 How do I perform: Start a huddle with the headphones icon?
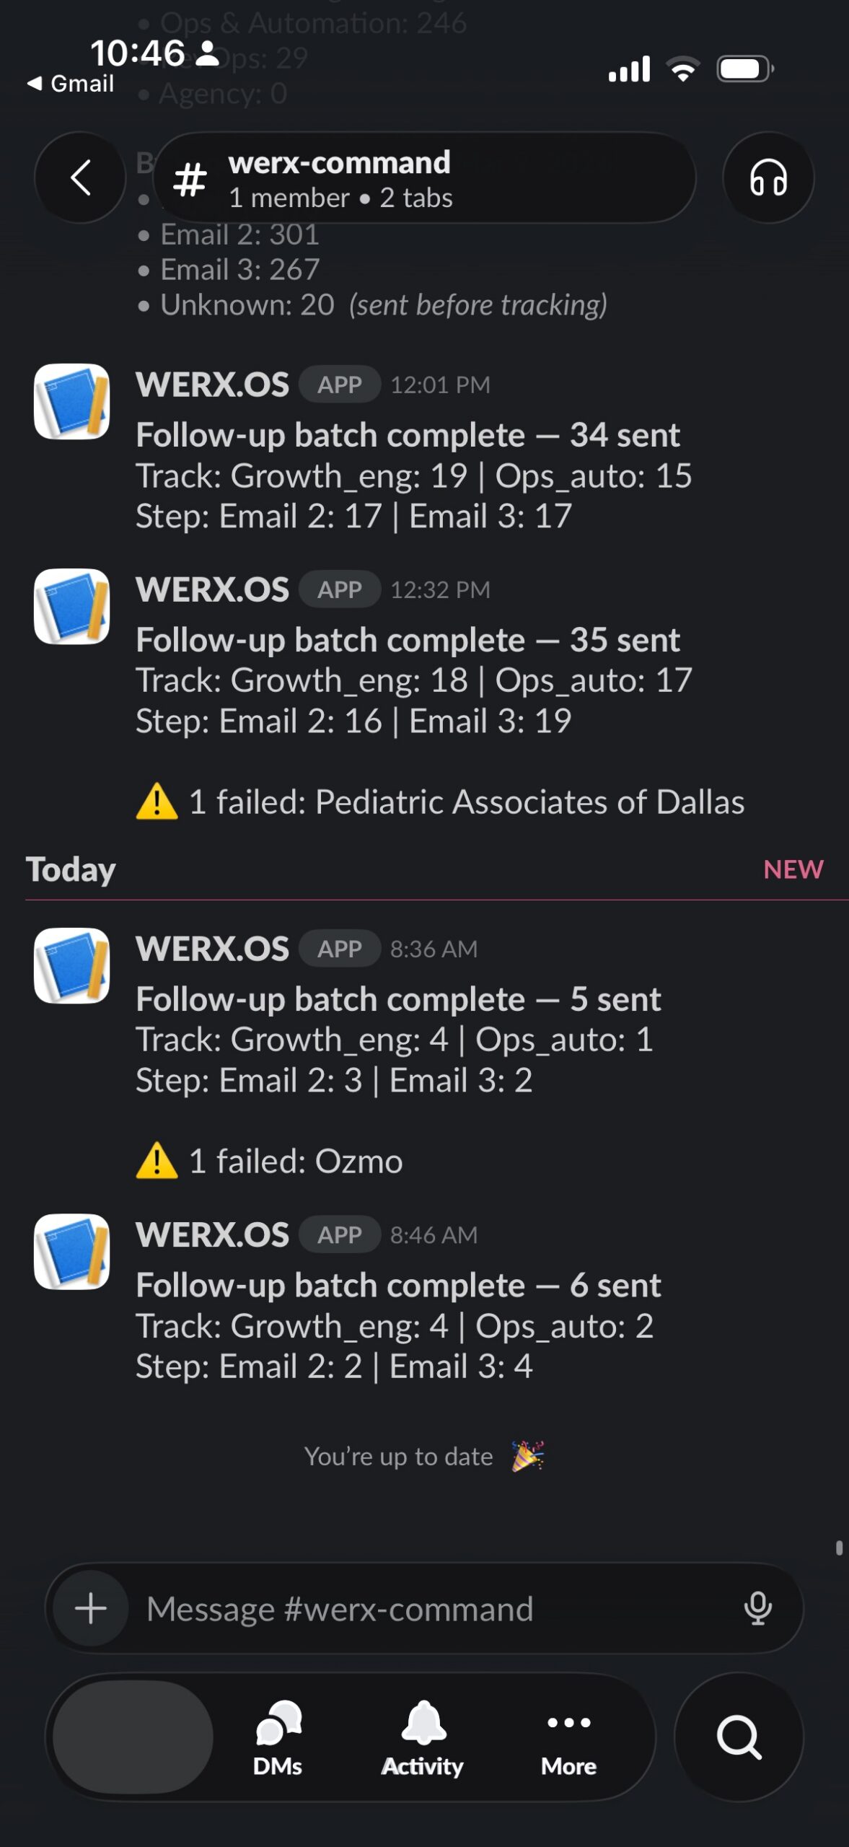pyautogui.click(x=767, y=177)
